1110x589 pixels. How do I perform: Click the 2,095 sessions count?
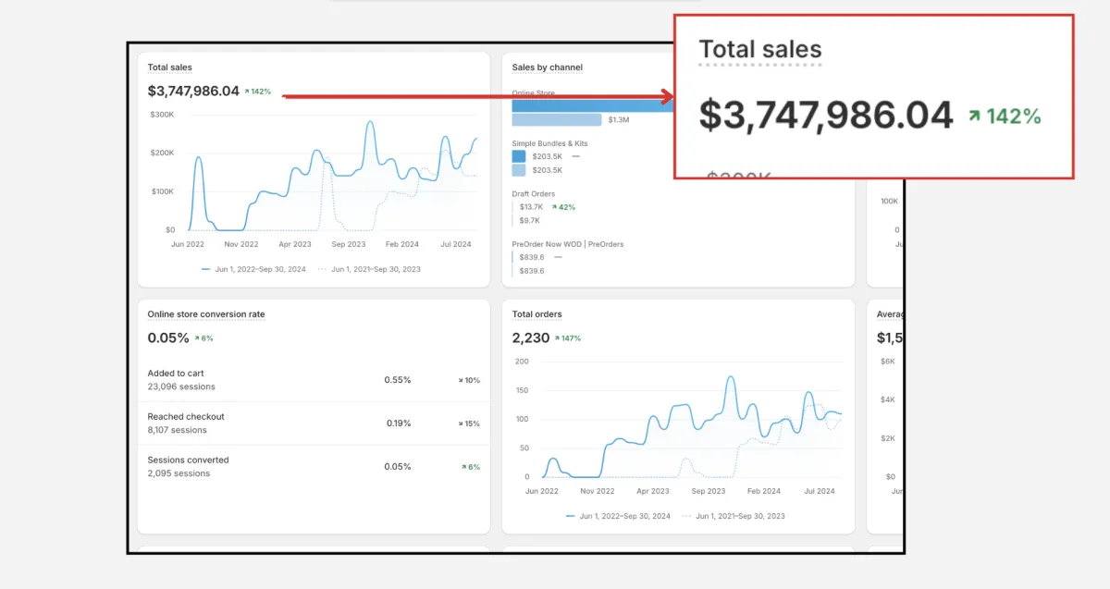(179, 473)
